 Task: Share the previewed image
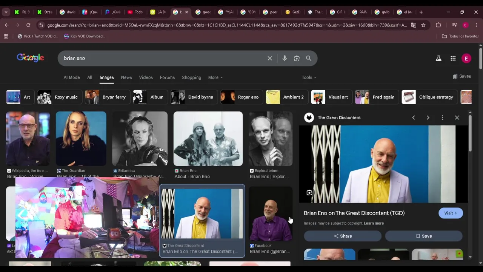click(x=343, y=236)
